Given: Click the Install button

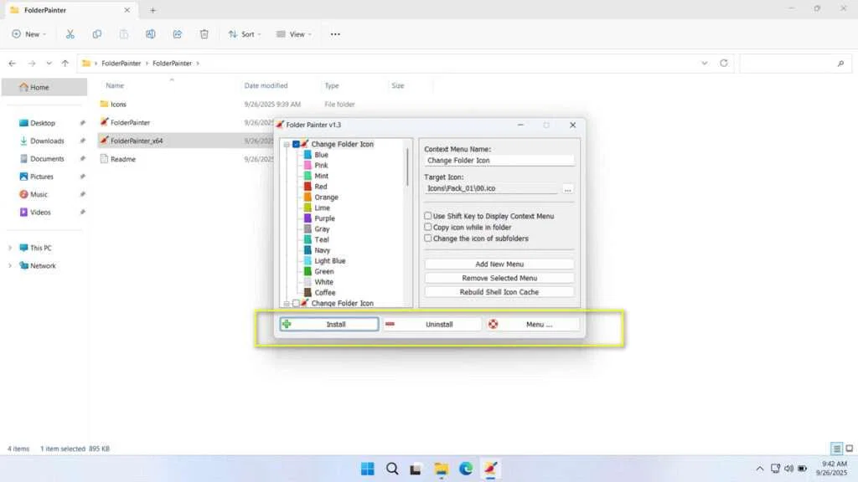Looking at the screenshot, I should click(x=328, y=324).
